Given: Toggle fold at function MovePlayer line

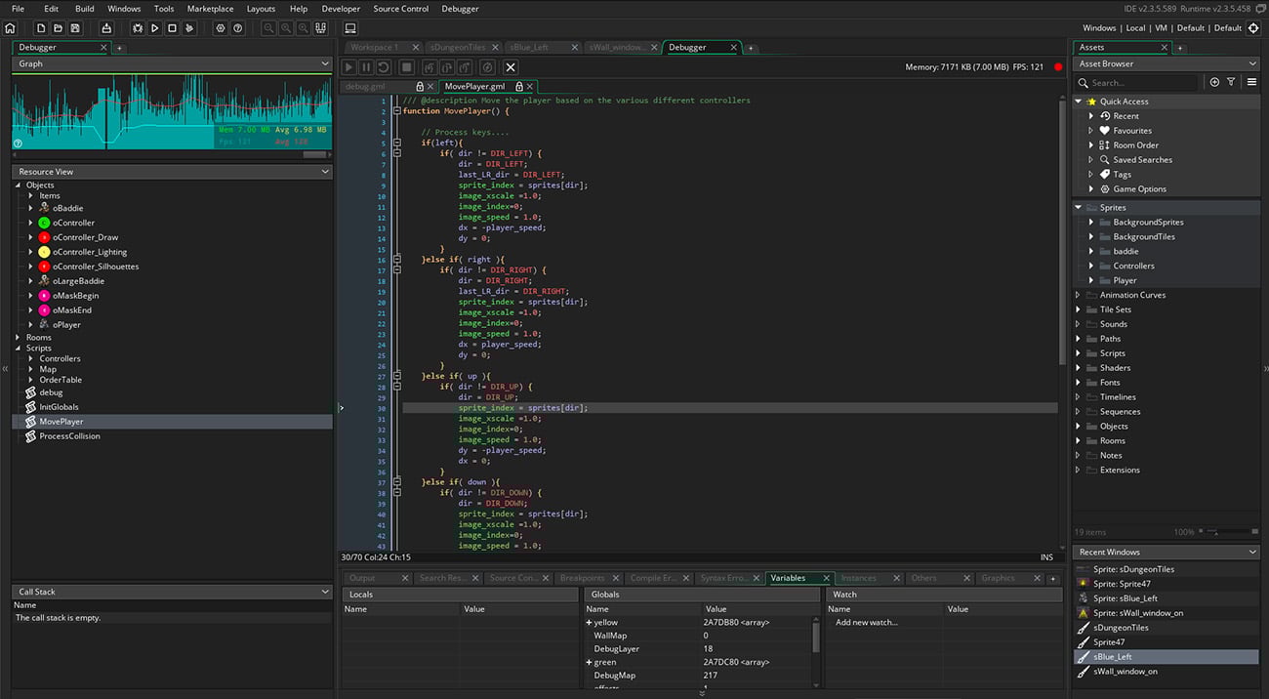Looking at the screenshot, I should click(x=396, y=111).
